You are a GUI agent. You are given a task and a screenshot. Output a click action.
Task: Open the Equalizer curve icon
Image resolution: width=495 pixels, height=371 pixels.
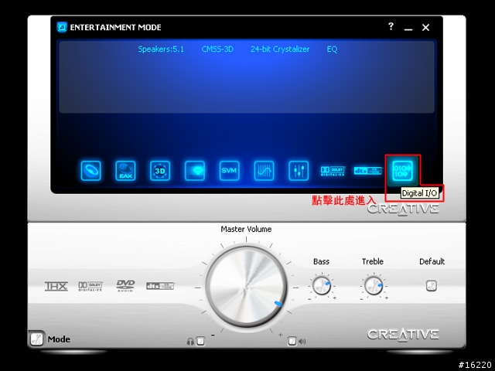(x=264, y=171)
